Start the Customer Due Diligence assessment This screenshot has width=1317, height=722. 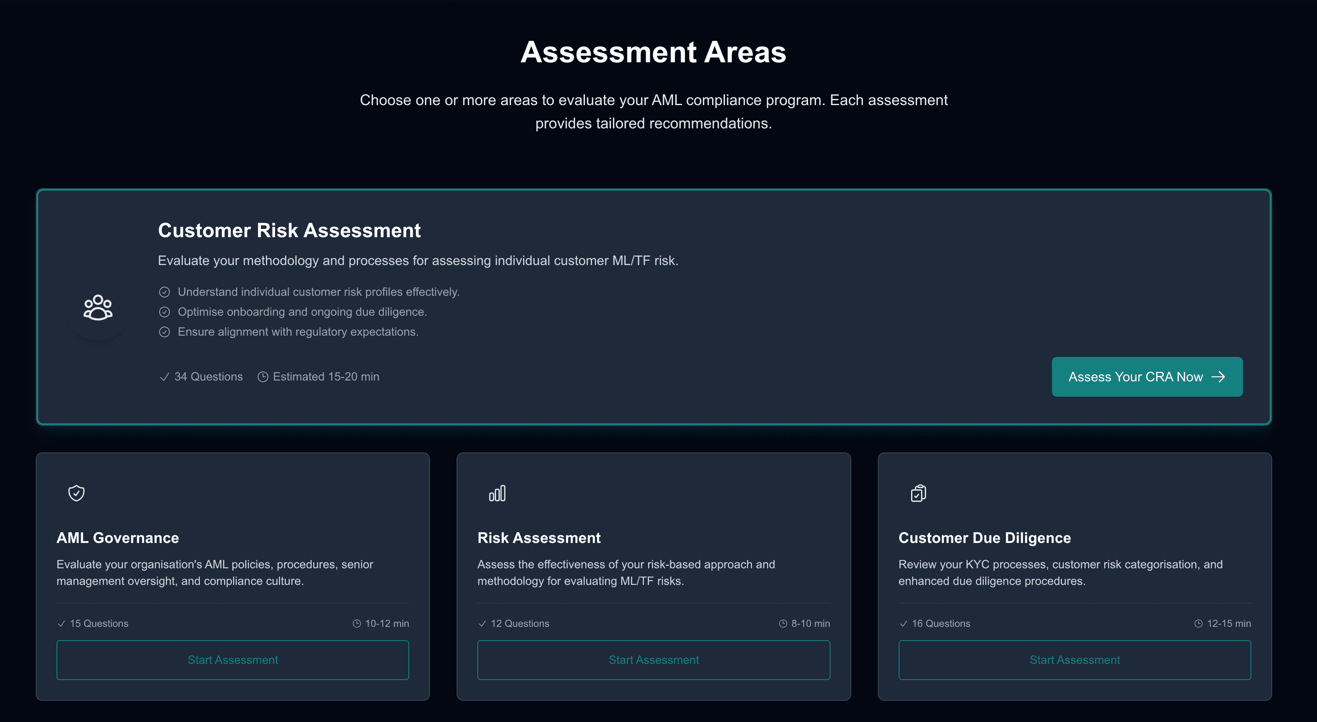tap(1074, 660)
